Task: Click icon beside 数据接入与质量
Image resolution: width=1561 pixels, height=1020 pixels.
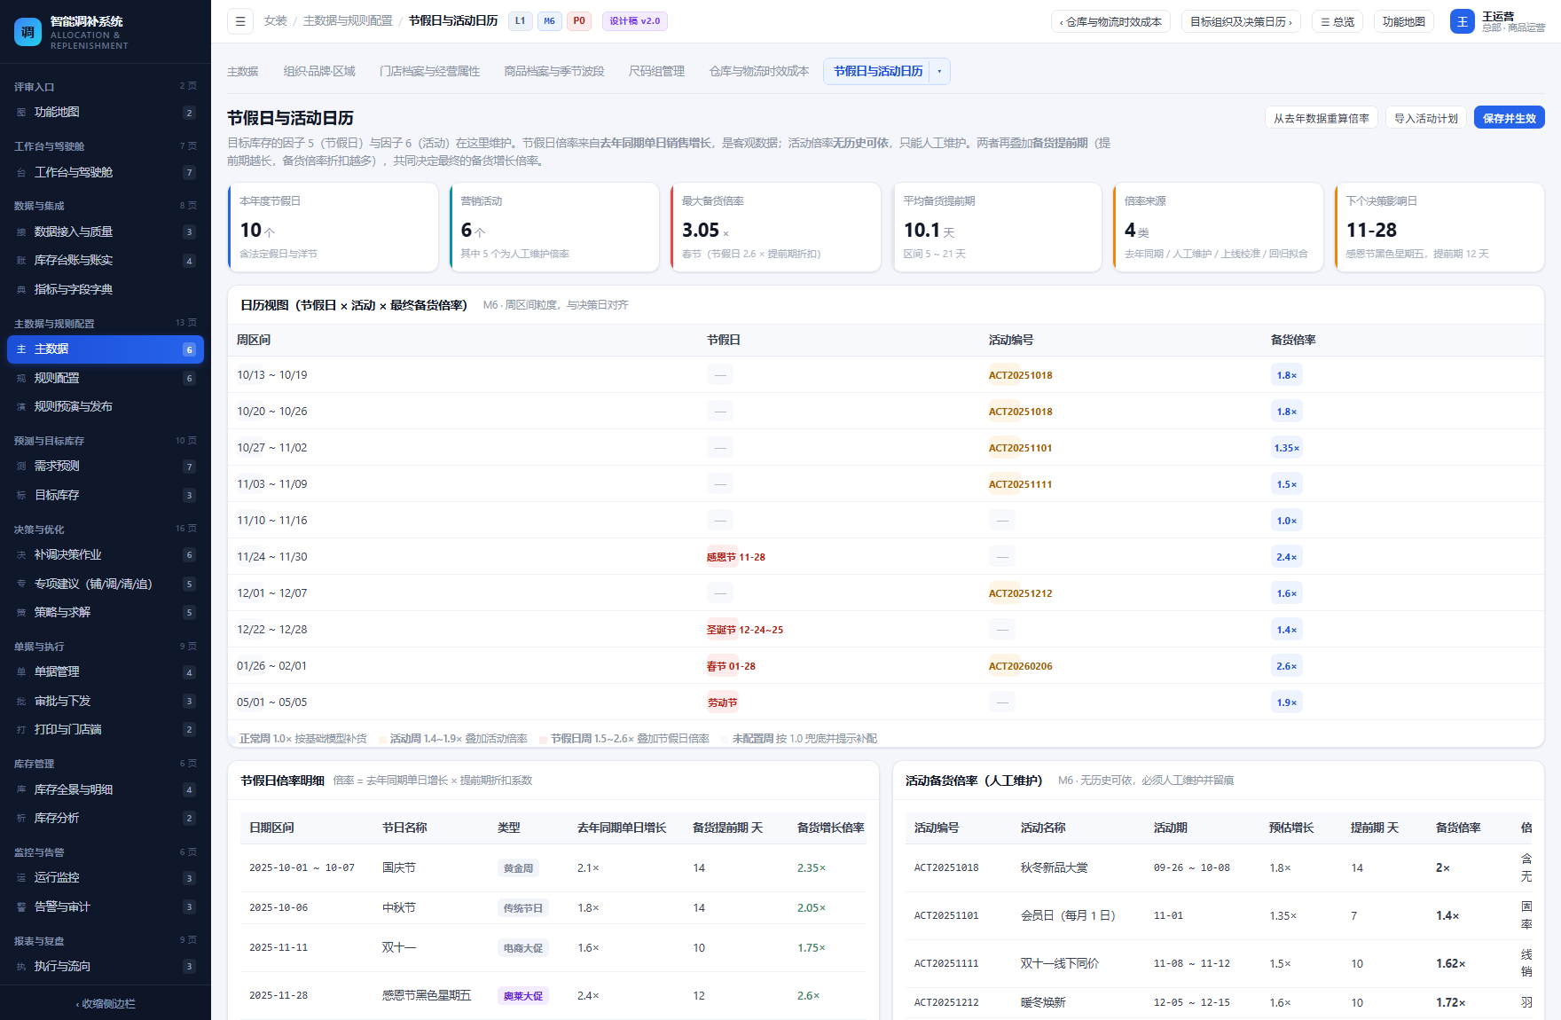Action: 21,232
